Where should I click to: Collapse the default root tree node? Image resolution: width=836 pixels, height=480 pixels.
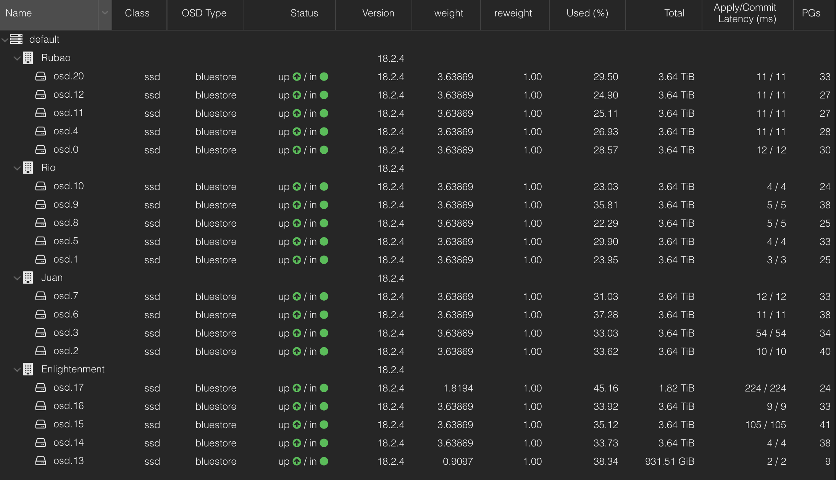coord(5,40)
